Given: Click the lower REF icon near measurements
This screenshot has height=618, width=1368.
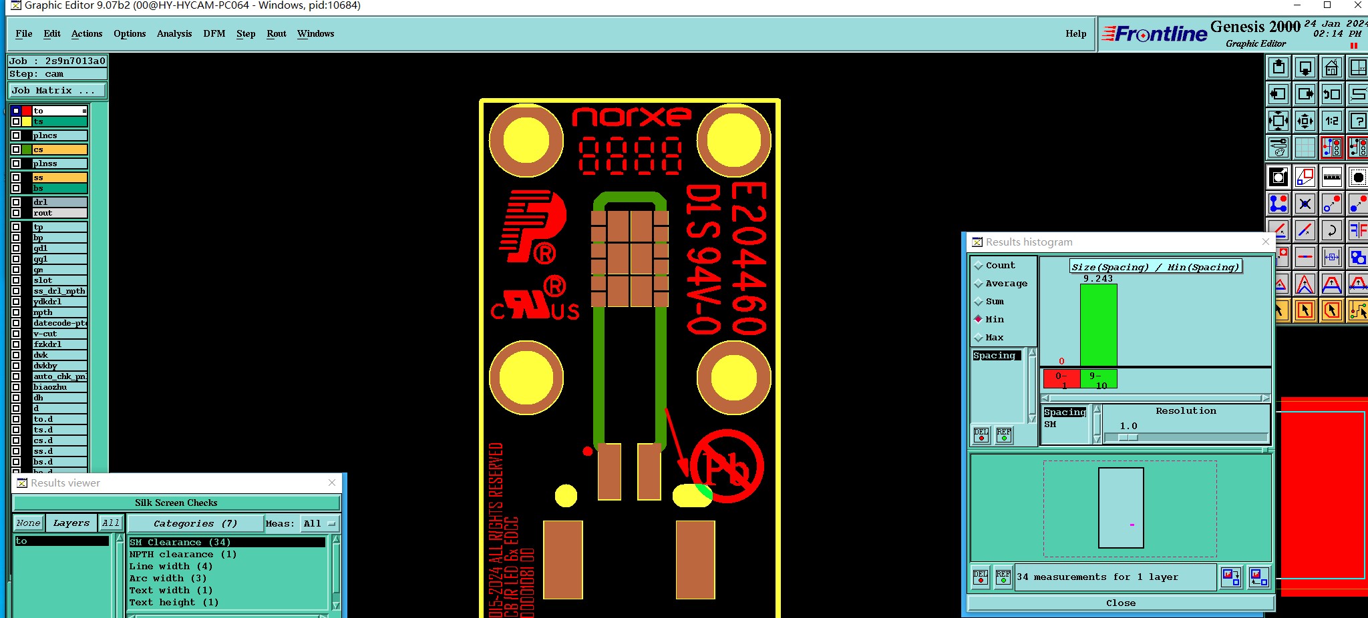Looking at the screenshot, I should click(1003, 577).
